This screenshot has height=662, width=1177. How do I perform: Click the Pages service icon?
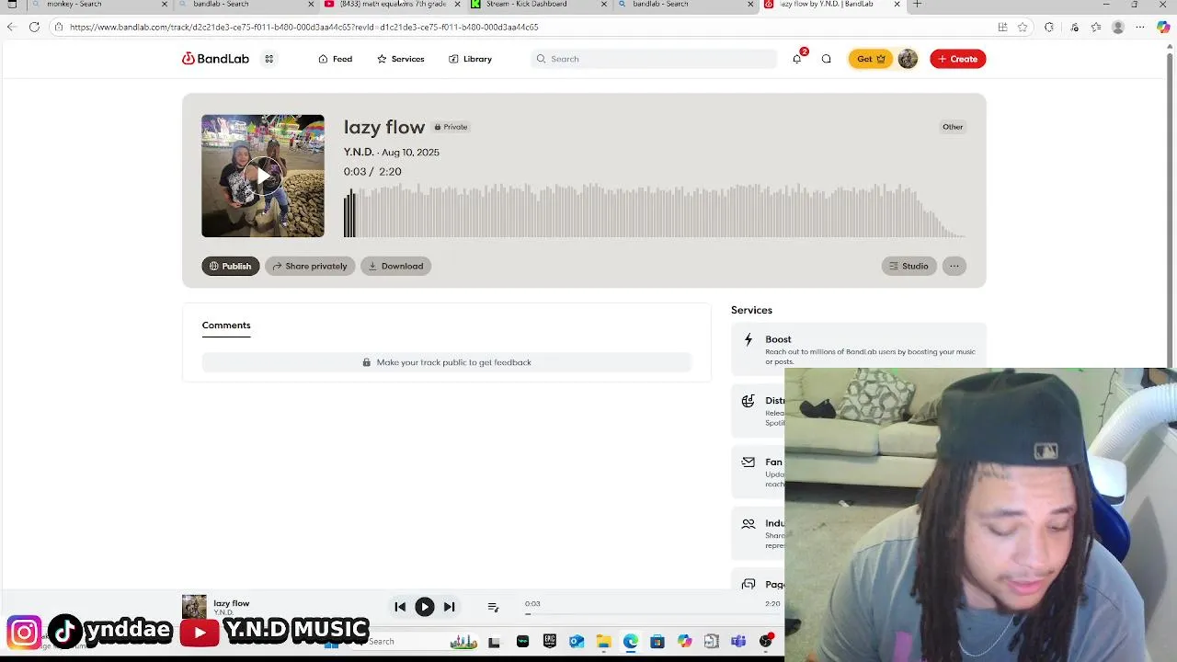point(748,584)
